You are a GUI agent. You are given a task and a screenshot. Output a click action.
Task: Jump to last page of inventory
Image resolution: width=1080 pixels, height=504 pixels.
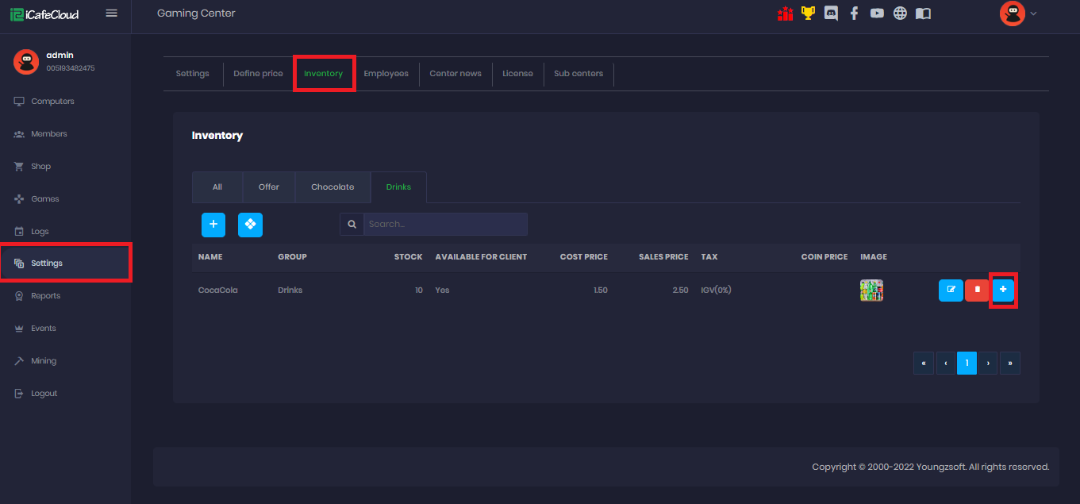click(x=1010, y=364)
